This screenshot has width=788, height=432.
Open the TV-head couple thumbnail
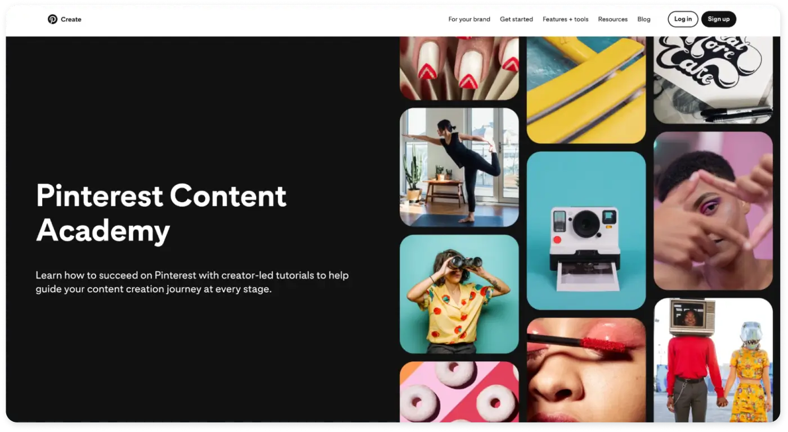pyautogui.click(x=713, y=360)
